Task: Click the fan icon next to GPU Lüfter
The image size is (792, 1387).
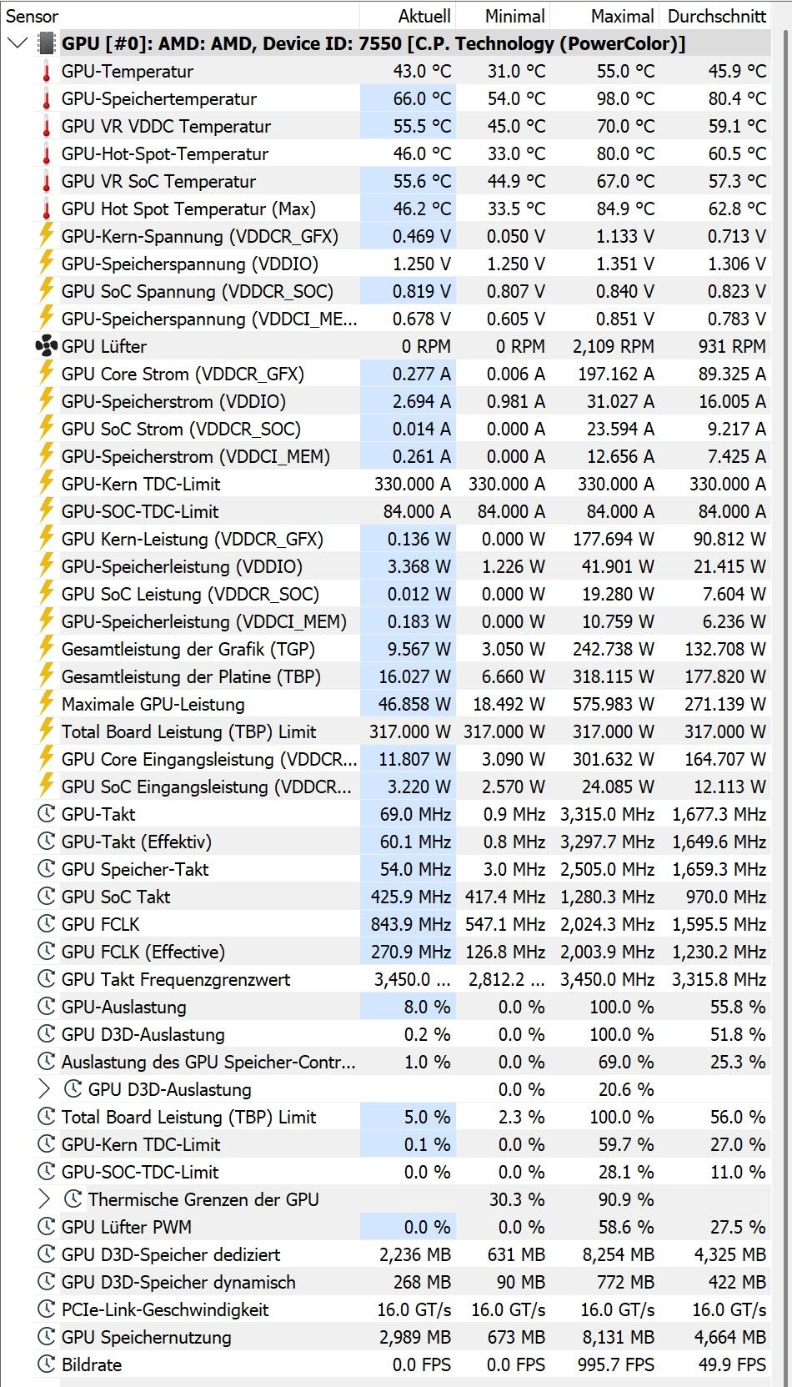Action: [x=47, y=346]
